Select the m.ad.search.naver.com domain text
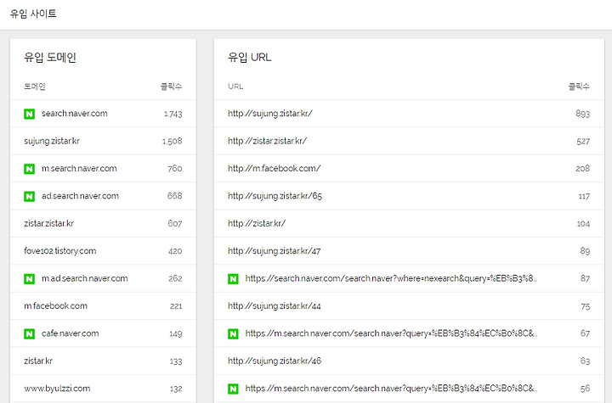 pos(85,278)
